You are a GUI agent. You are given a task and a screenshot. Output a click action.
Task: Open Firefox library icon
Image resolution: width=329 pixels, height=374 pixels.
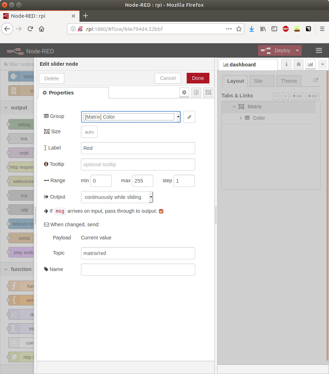(263, 29)
